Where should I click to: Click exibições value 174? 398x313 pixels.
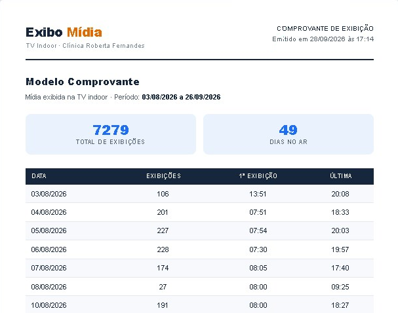(163, 268)
